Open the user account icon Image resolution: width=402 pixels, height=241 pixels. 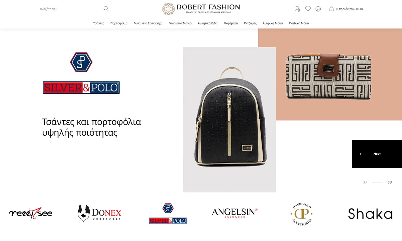297,9
